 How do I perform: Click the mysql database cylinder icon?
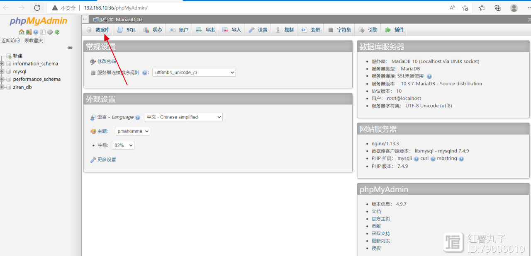8,72
